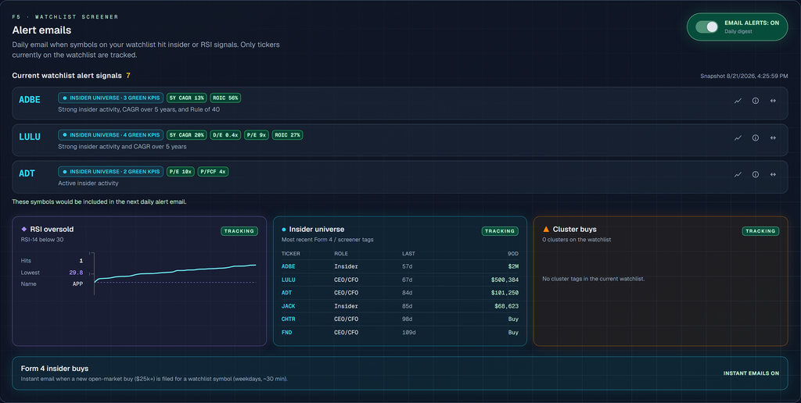Click the RSI oversold line chart

[x=173, y=274]
